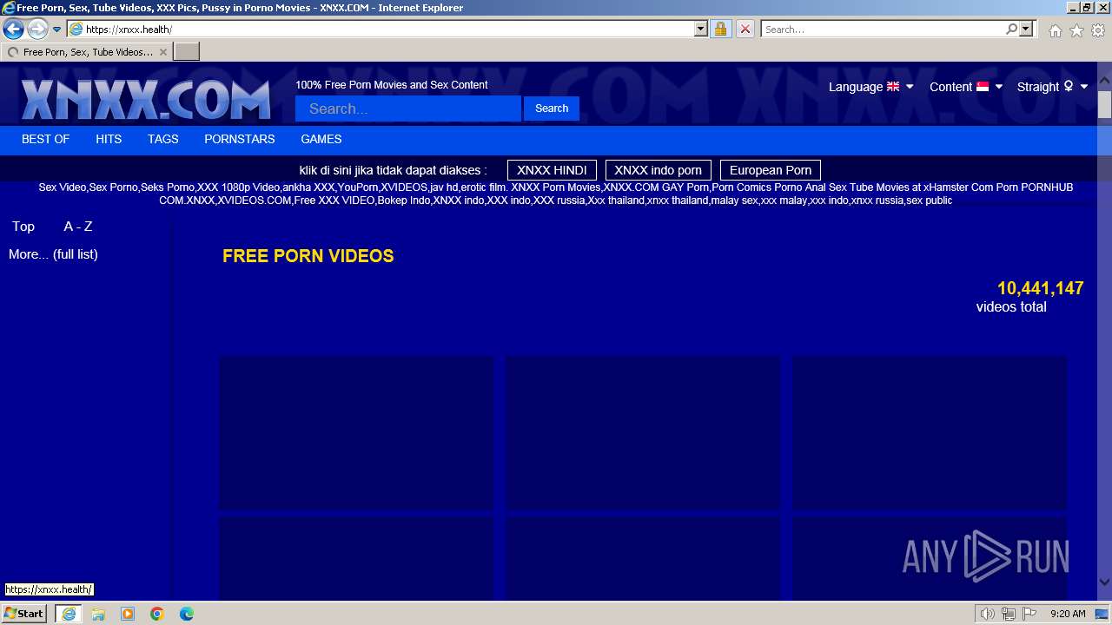Expand the address bar autocomplete dropdown arrow
1112x625 pixels.
701,30
